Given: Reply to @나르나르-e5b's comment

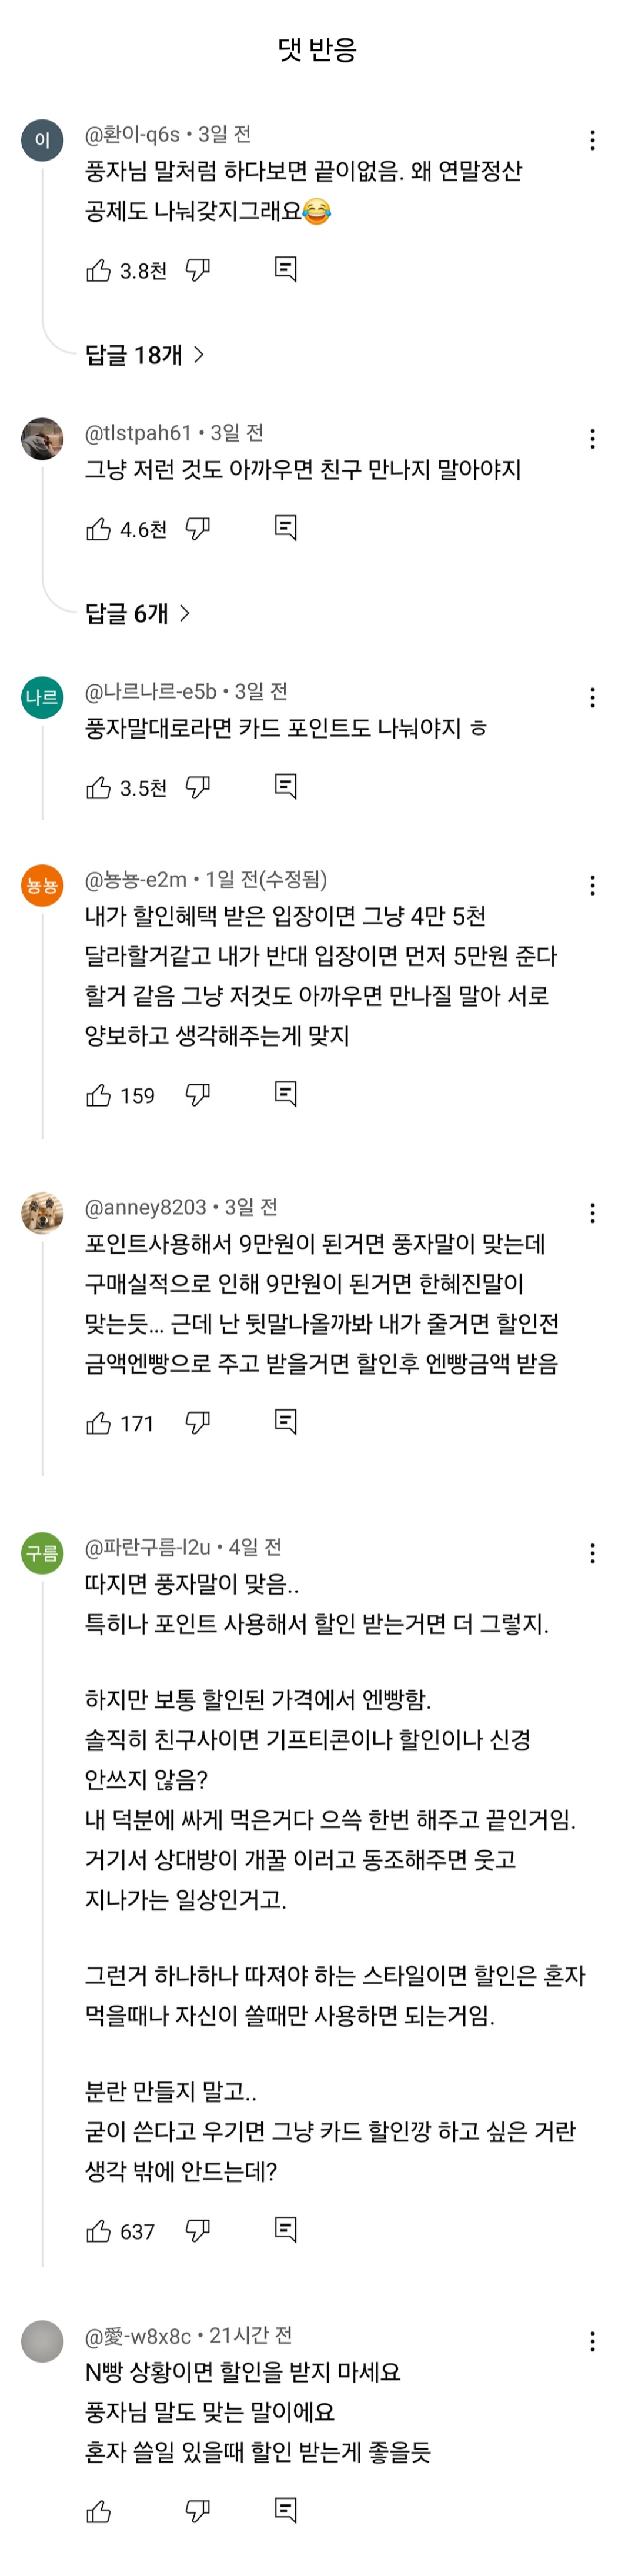Looking at the screenshot, I should pyautogui.click(x=286, y=787).
